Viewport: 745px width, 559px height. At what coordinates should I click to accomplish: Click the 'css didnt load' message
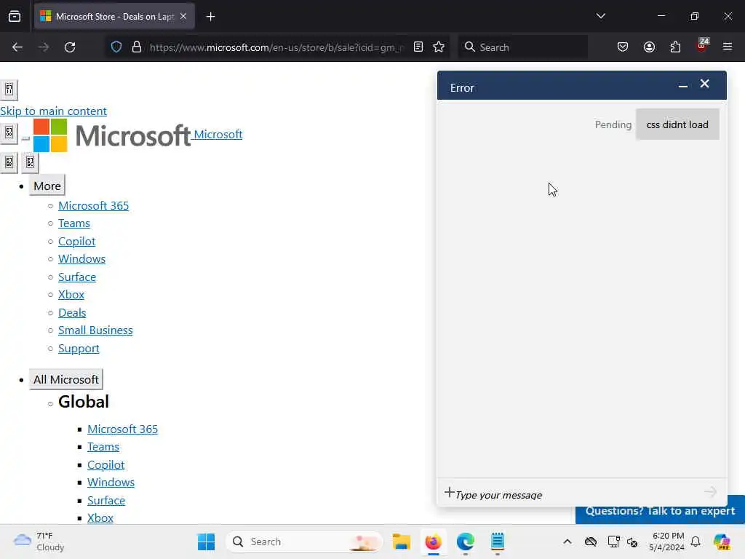coord(677,124)
